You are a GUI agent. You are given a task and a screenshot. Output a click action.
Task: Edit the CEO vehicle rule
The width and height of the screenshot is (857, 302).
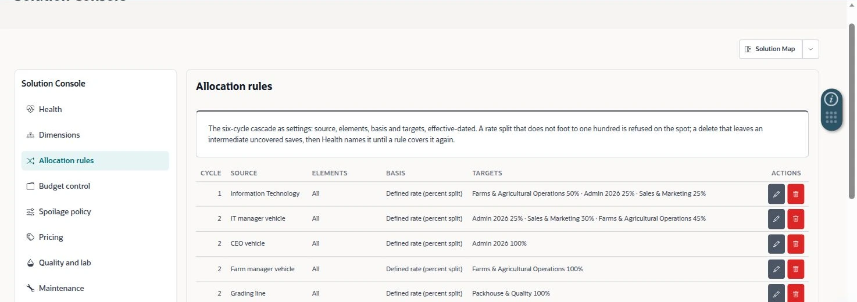click(x=776, y=244)
